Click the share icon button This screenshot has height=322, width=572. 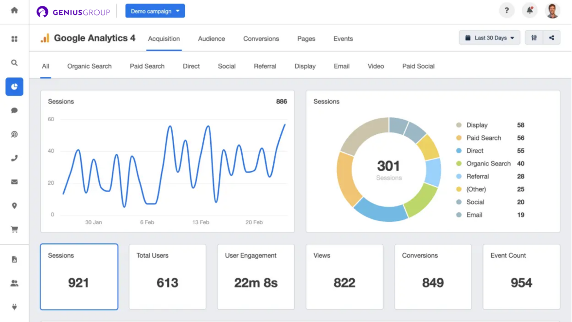552,38
